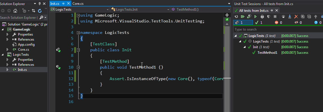This screenshot has height=112, width=323.
Task: Click the debug tests bug icon
Action: click(262, 17)
